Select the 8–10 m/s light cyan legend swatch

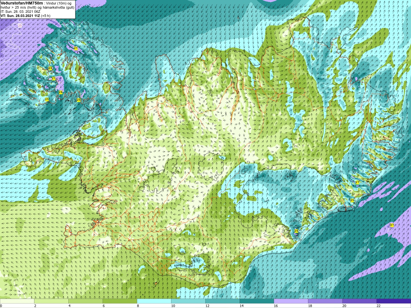[x=154, y=301]
